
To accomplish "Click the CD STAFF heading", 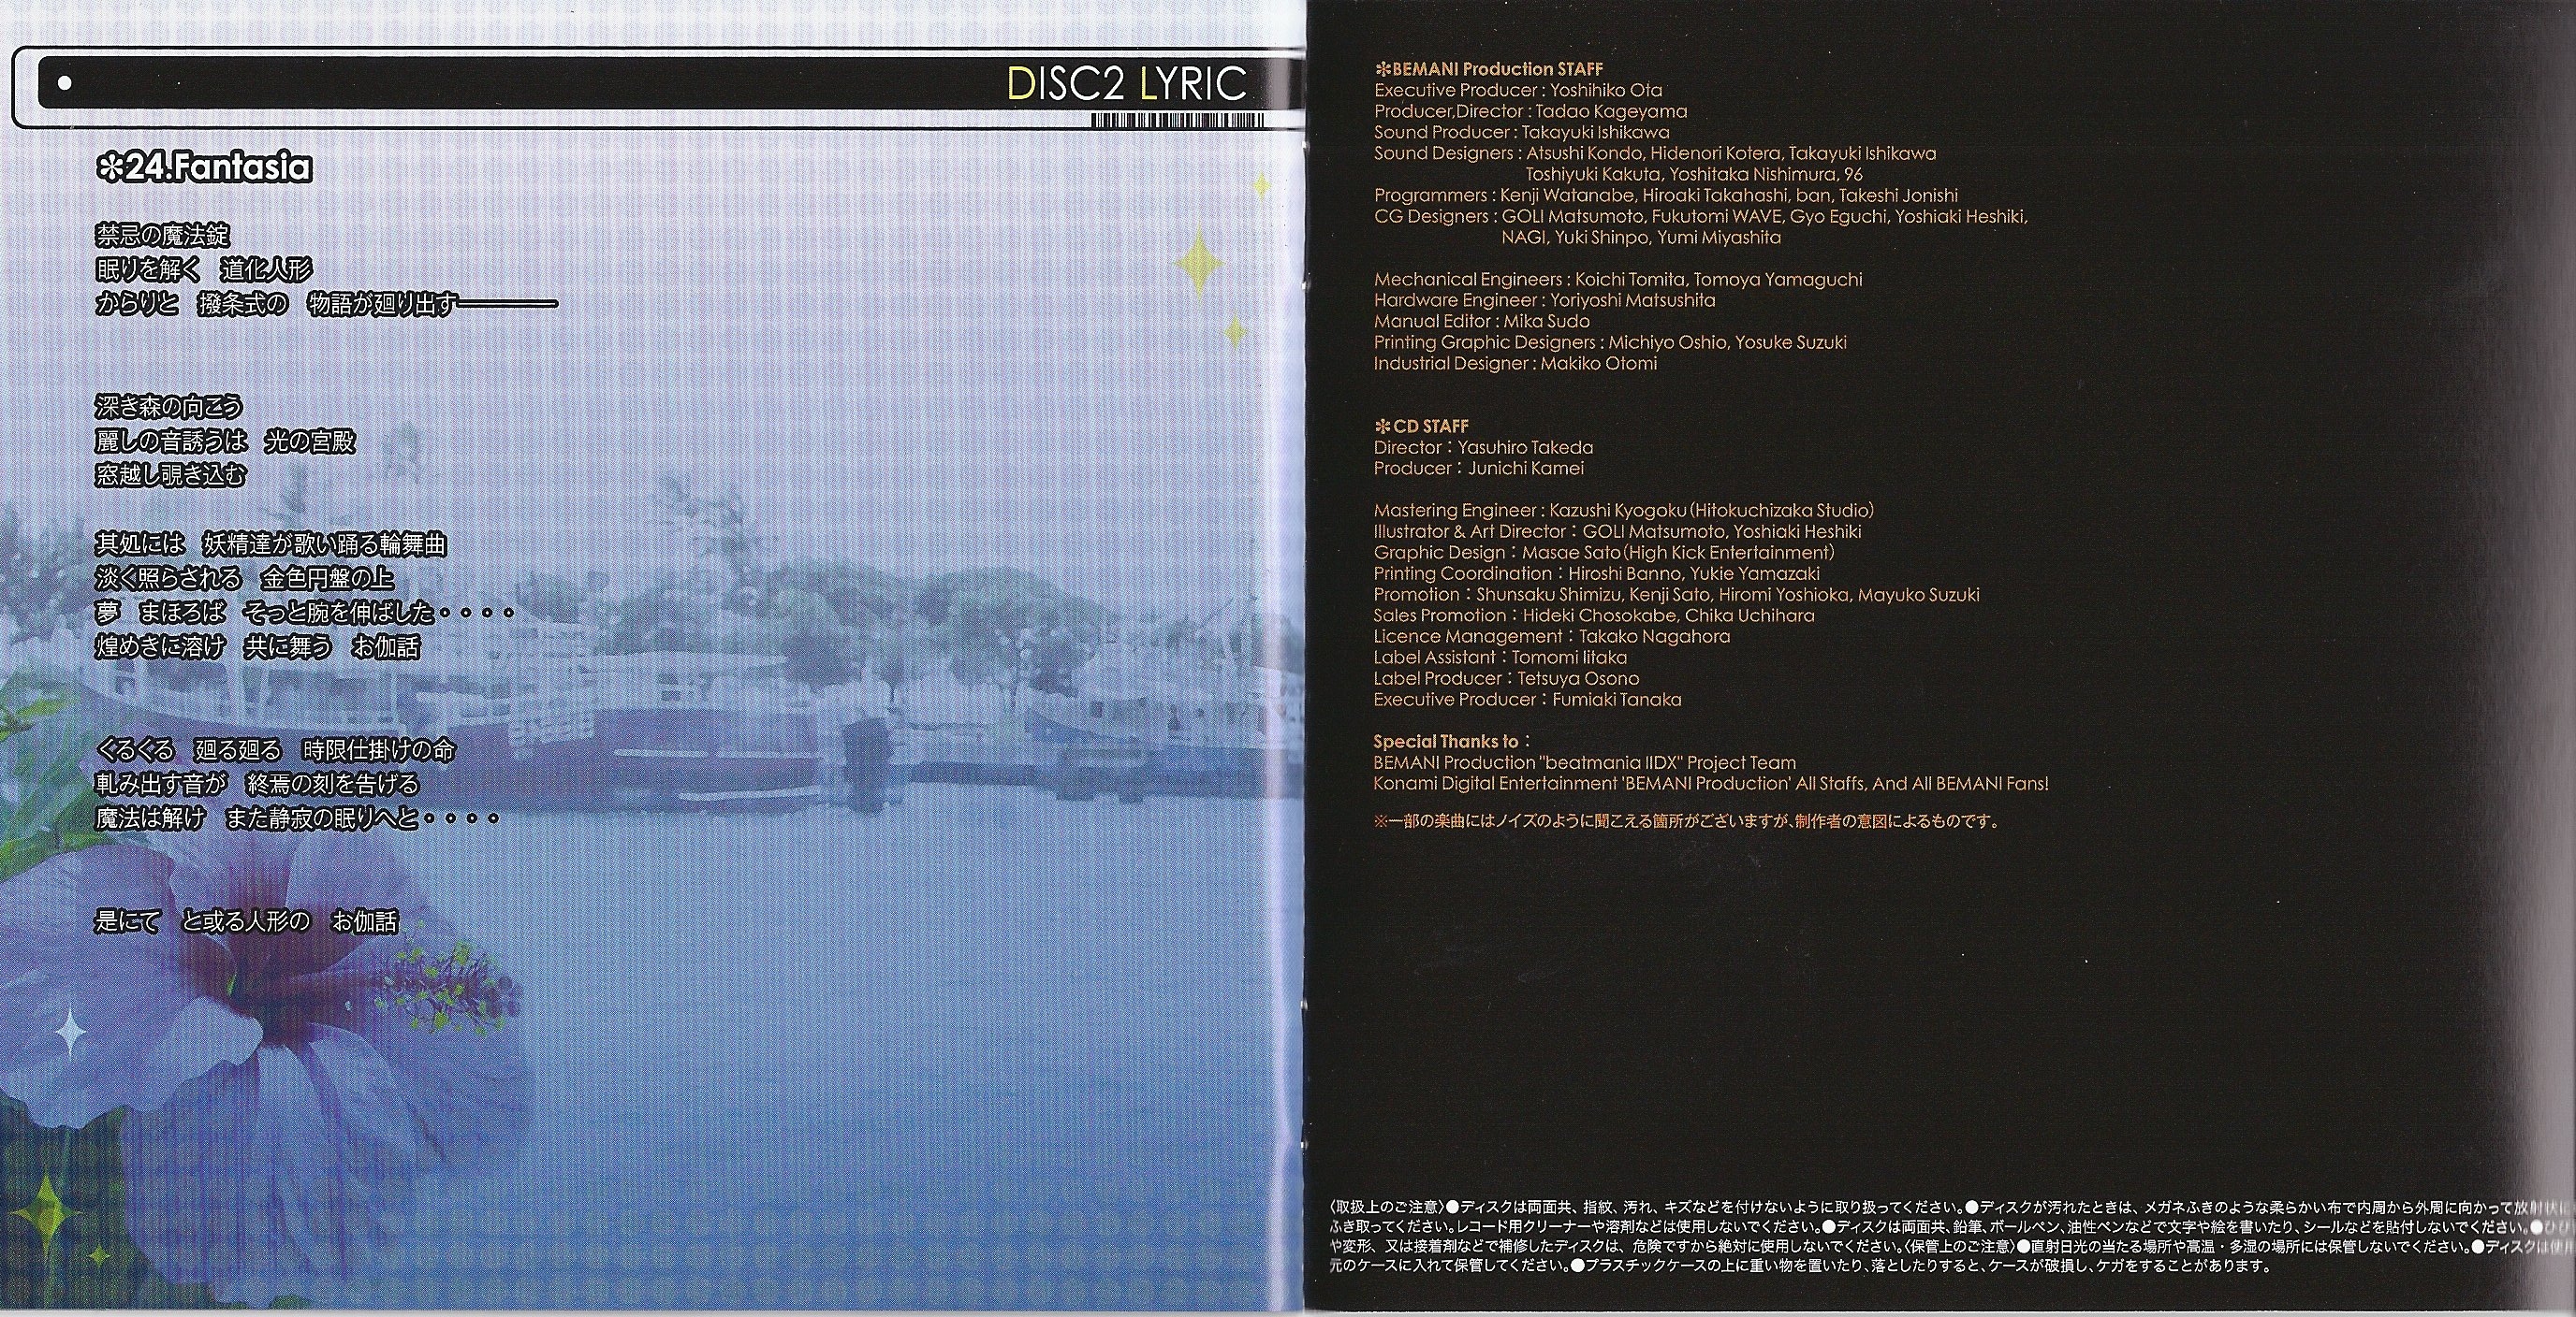I will tap(1431, 426).
